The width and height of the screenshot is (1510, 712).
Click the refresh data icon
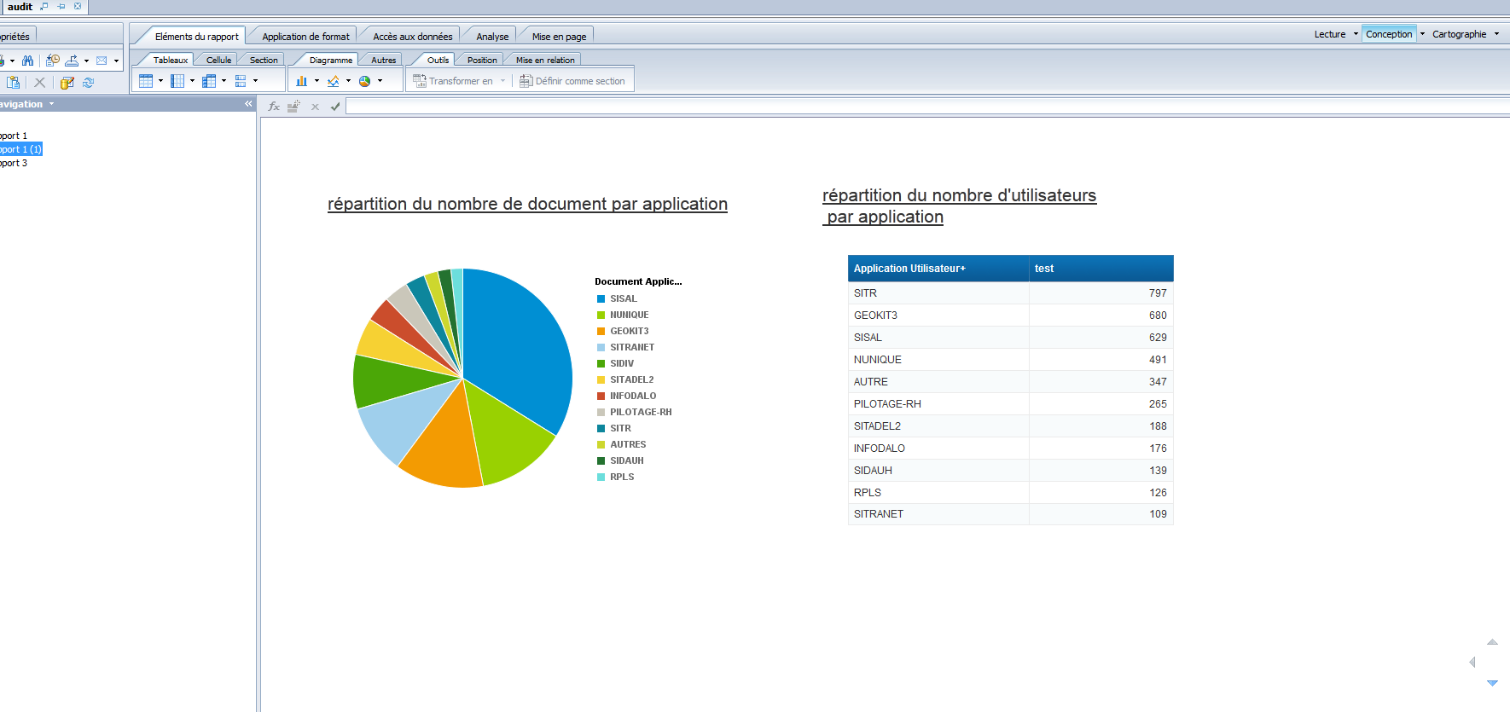[x=88, y=83]
